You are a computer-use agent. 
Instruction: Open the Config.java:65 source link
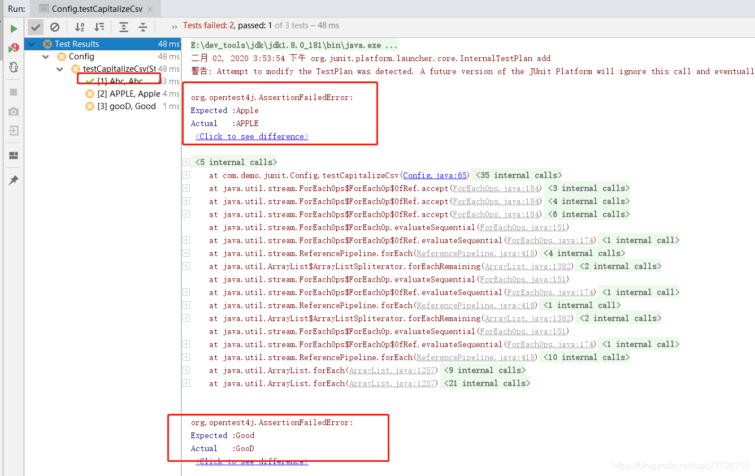[x=435, y=175]
